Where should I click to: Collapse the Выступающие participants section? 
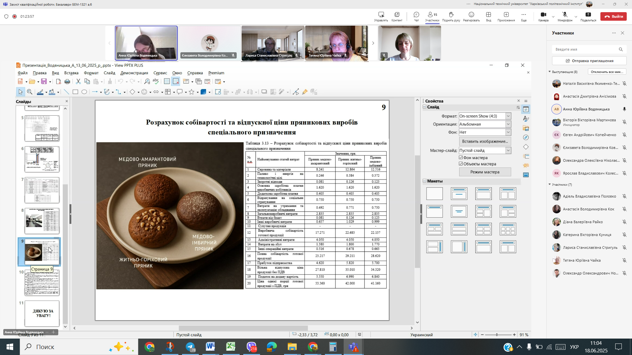[549, 72]
